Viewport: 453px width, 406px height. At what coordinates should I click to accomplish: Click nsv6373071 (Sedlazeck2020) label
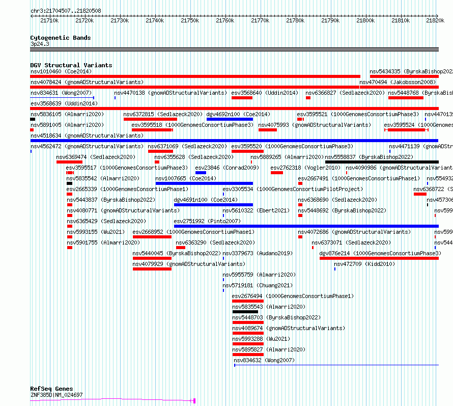(351, 242)
